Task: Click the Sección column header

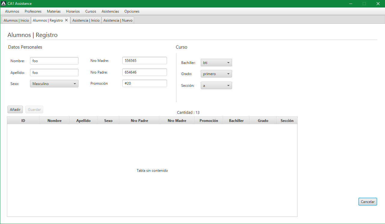Action: (287, 120)
